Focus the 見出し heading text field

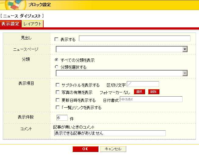click(134, 39)
